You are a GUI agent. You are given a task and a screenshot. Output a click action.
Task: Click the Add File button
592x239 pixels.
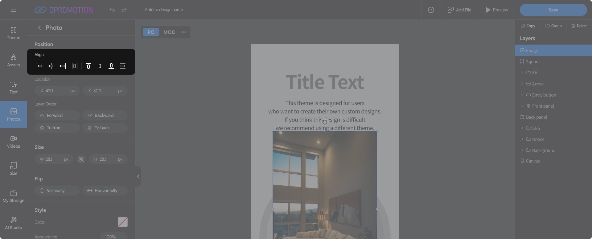tap(459, 10)
